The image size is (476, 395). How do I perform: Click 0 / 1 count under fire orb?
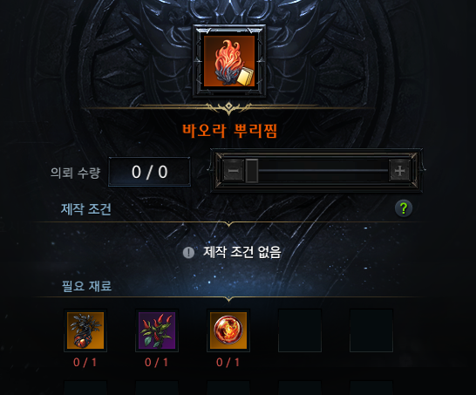228,362
